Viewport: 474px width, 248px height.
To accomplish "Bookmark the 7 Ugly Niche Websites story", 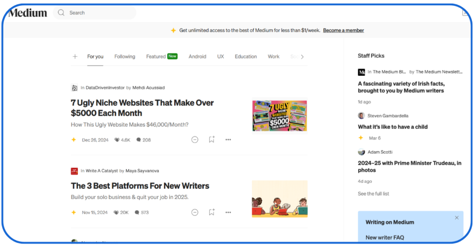I will click(x=212, y=139).
